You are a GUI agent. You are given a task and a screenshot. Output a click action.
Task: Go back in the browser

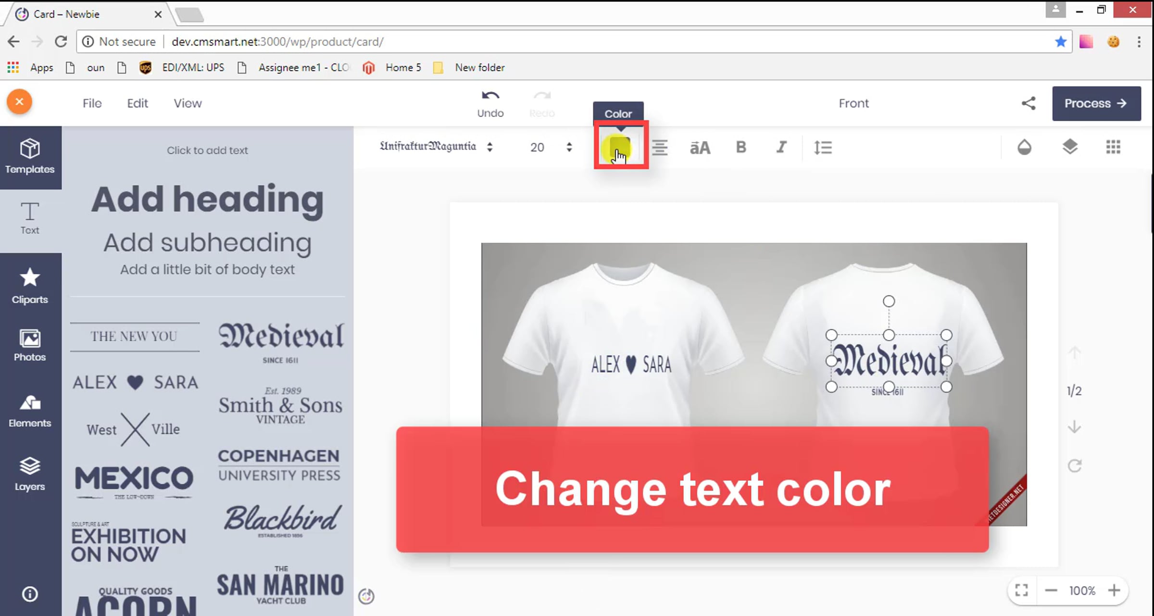[x=13, y=42]
